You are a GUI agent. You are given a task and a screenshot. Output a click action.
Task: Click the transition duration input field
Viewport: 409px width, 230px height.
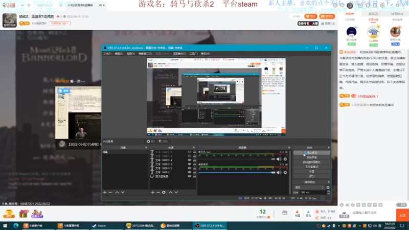click(x=313, y=193)
